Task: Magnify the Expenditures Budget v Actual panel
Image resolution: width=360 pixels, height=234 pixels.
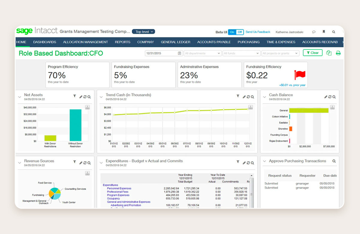Action: point(252,163)
